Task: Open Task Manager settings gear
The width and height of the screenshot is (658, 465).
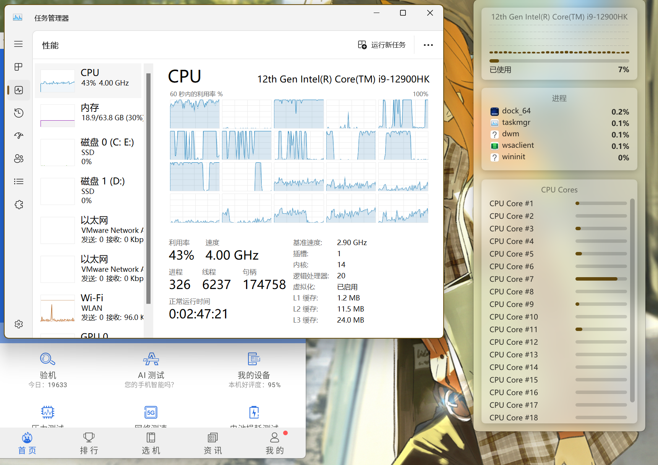Action: 18,324
